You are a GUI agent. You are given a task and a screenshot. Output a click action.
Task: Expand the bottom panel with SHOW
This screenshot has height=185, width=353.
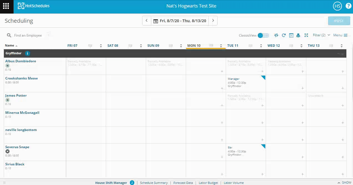(344, 183)
